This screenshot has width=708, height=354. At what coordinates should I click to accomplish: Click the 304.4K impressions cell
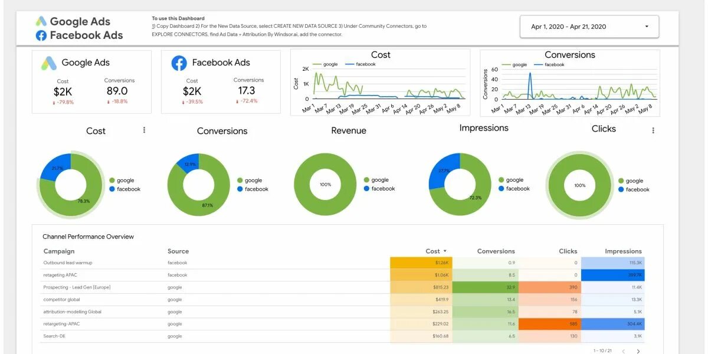(x=613, y=324)
